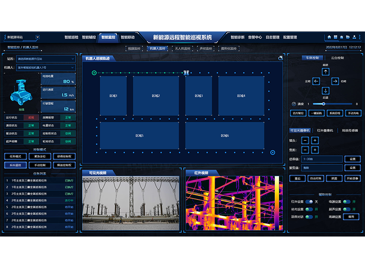The image size is (365, 268).
Task: Click the 一键返航 return button
Action: point(316,113)
